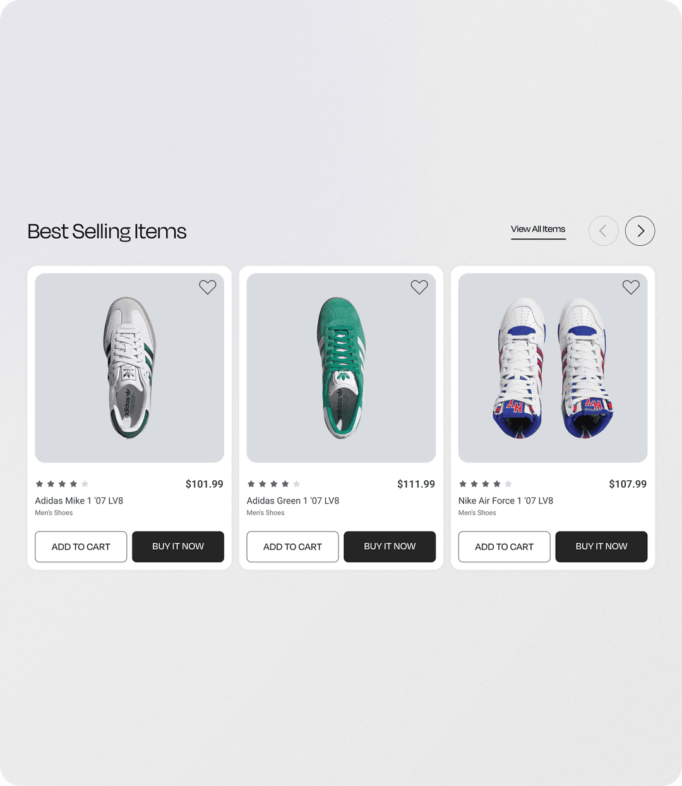
Task: Add Nike Air Force to wishlist heart
Action: point(631,287)
